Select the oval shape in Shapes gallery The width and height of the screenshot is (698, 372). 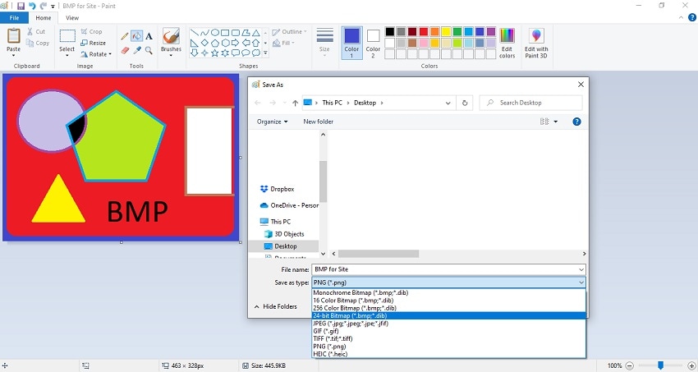tap(214, 33)
